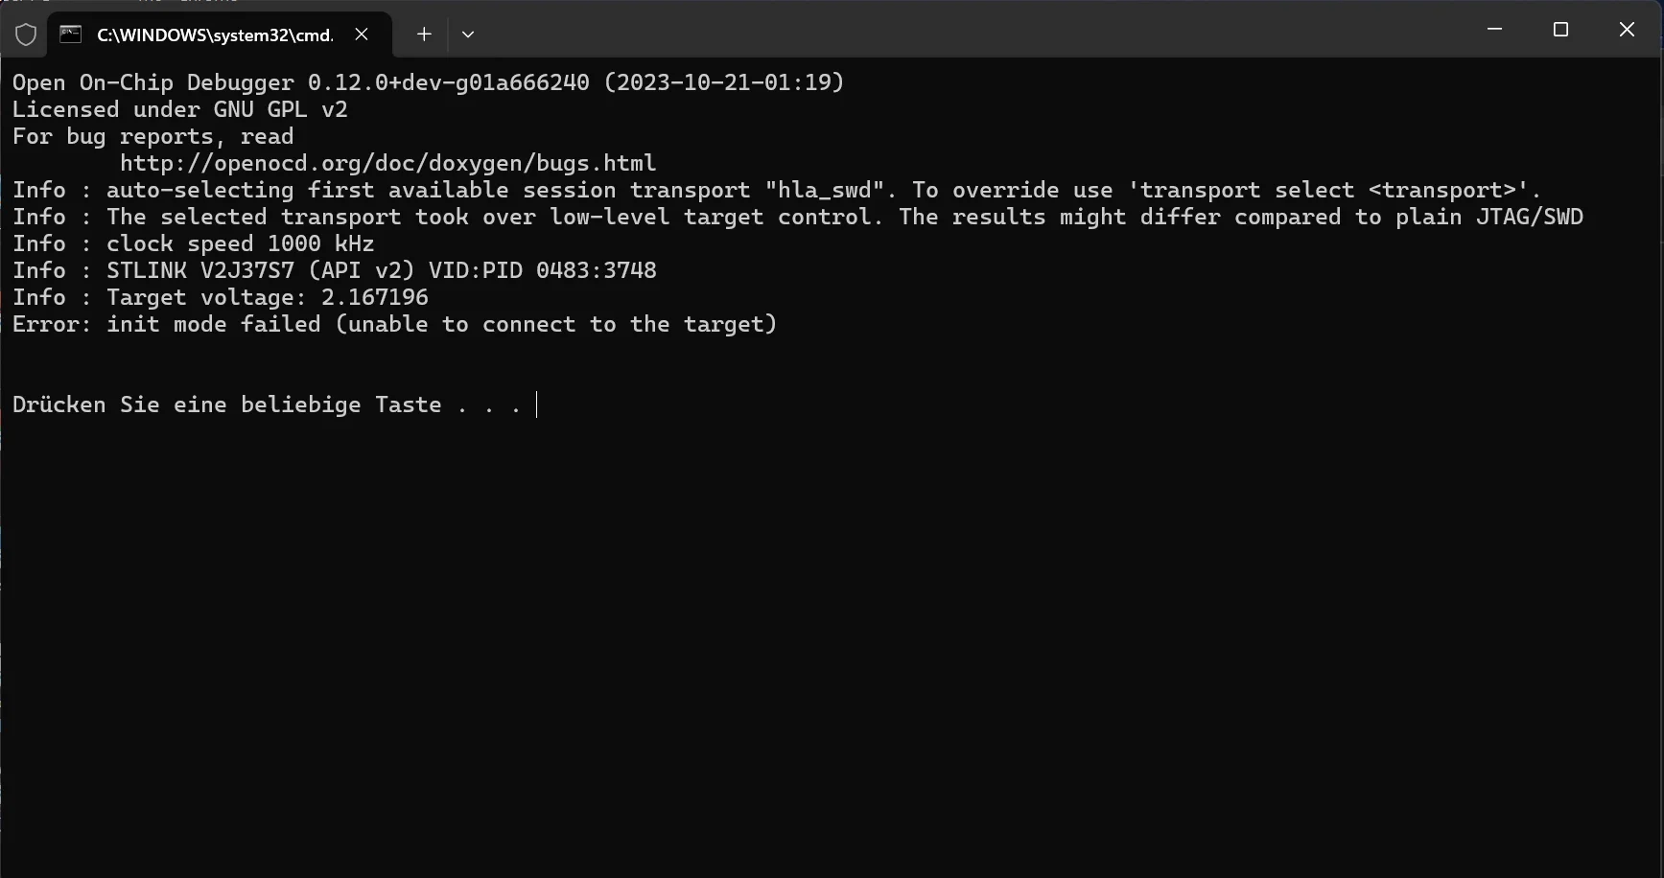Click the 'Drücken Sie eine beliebige Taste' prompt

click(x=266, y=405)
